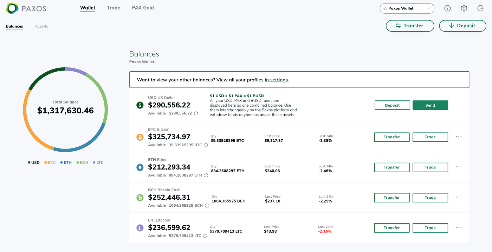This screenshot has height=252, width=492.
Task: Open the info help icon
Action: [447, 8]
